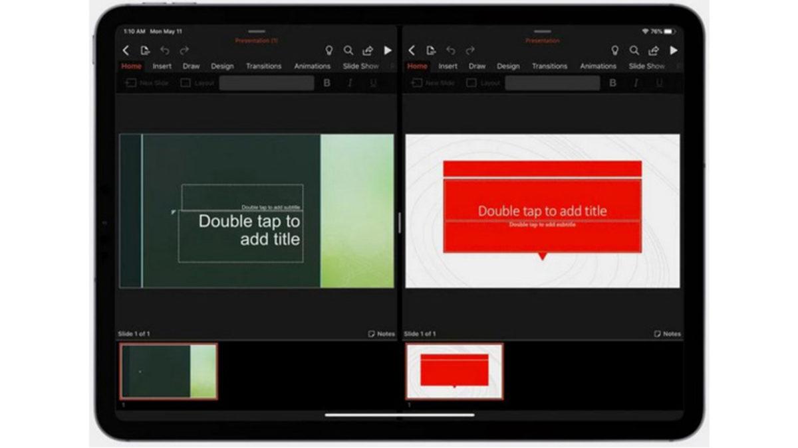Image resolution: width=798 pixels, height=448 pixels.
Task: Start the slideshow with the Play icon
Action: tap(388, 50)
